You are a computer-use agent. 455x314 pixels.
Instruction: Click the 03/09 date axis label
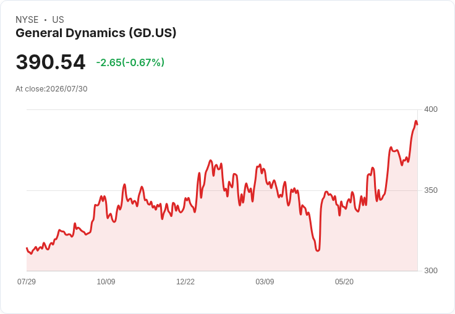click(265, 281)
